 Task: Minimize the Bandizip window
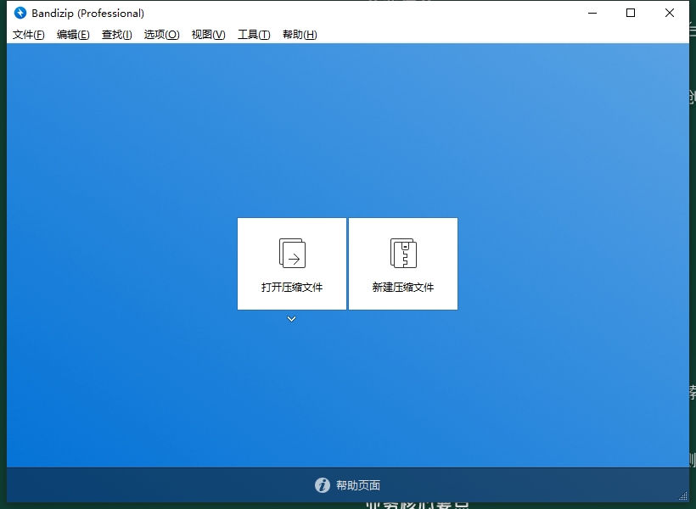click(592, 13)
